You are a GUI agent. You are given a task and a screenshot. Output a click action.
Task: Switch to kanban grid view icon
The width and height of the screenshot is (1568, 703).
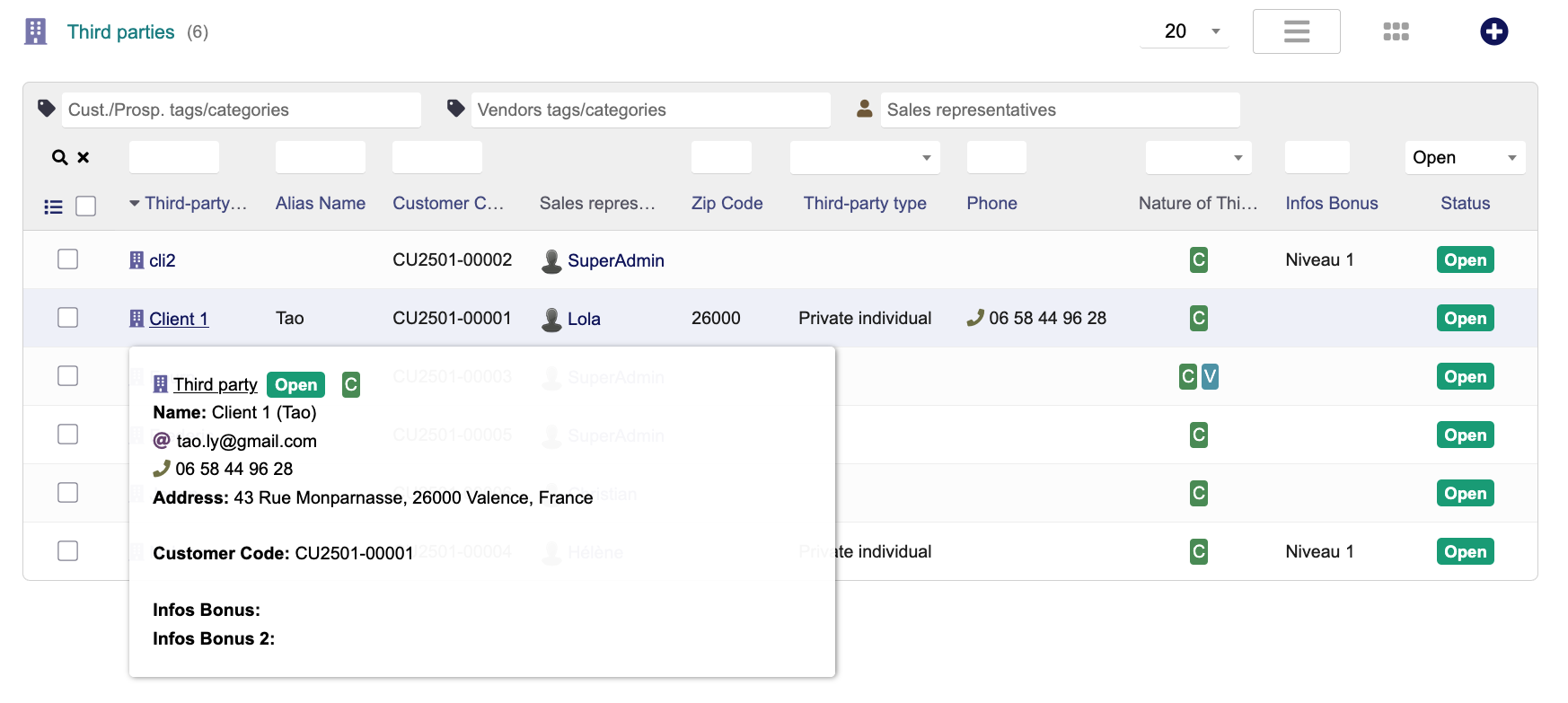[x=1396, y=31]
